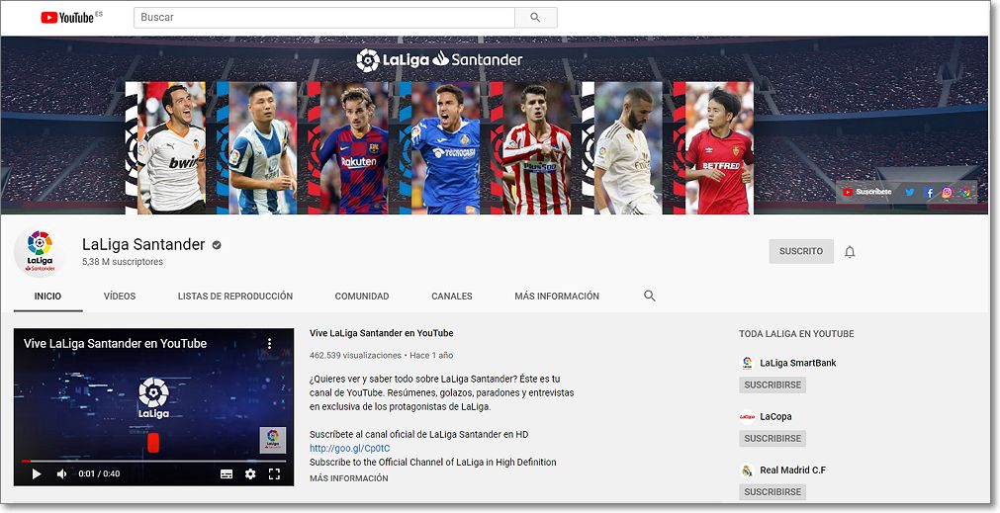Open the Twitter icon in the banner

[x=910, y=192]
